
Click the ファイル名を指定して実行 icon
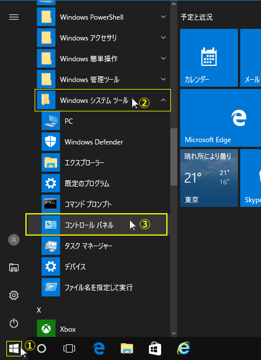51,287
